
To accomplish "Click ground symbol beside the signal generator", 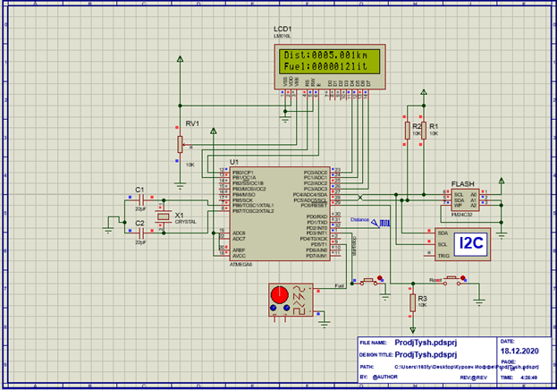I will (325, 324).
